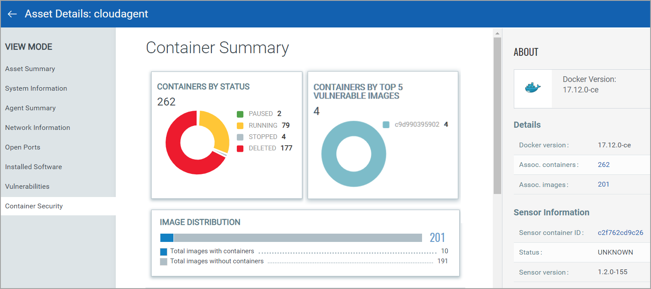651x289 pixels.
Task: Click the gray portion of image distribution bar
Action: (298, 238)
